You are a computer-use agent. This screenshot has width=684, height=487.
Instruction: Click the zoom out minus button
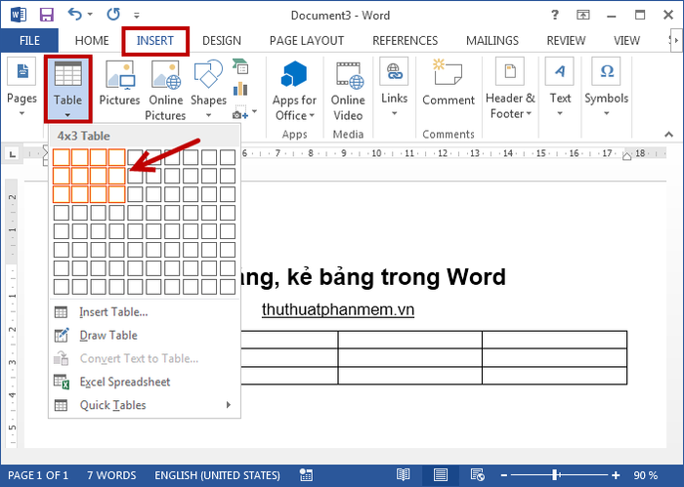tap(504, 475)
